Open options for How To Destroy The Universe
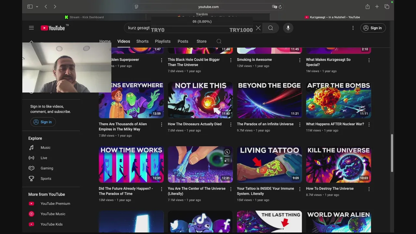Screen dimensions: 416x234 pyautogui.click(x=369, y=189)
